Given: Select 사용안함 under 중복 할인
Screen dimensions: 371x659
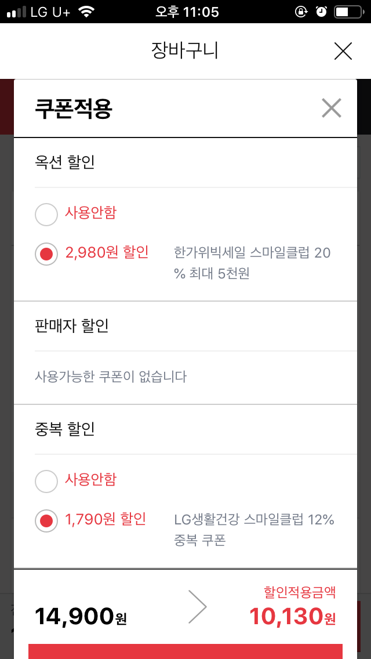Looking at the screenshot, I should click(46, 481).
